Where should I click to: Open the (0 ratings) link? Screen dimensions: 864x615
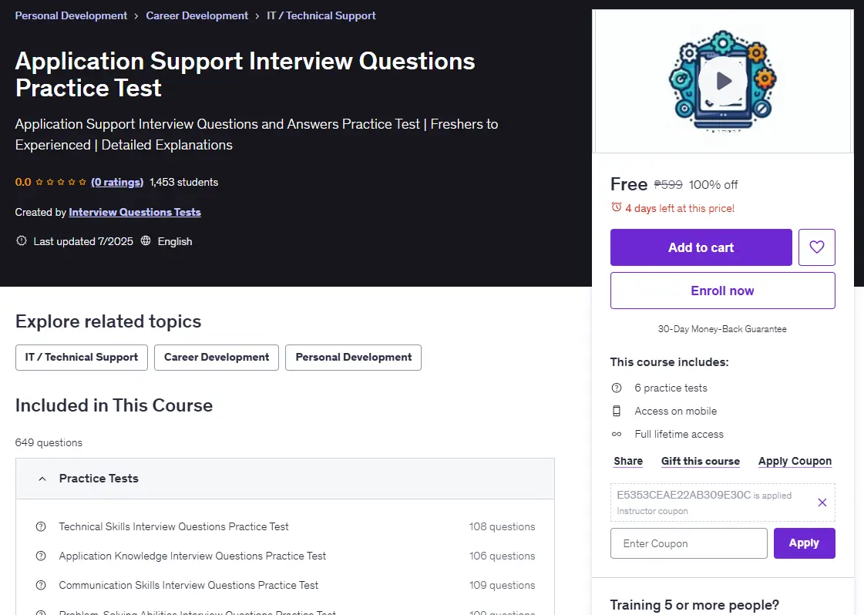117,182
